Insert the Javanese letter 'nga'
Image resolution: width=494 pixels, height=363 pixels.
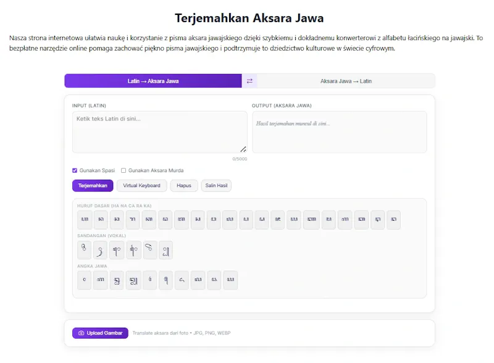coord(393,220)
